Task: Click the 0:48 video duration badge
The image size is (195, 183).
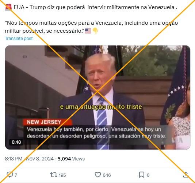Action: 16,142
